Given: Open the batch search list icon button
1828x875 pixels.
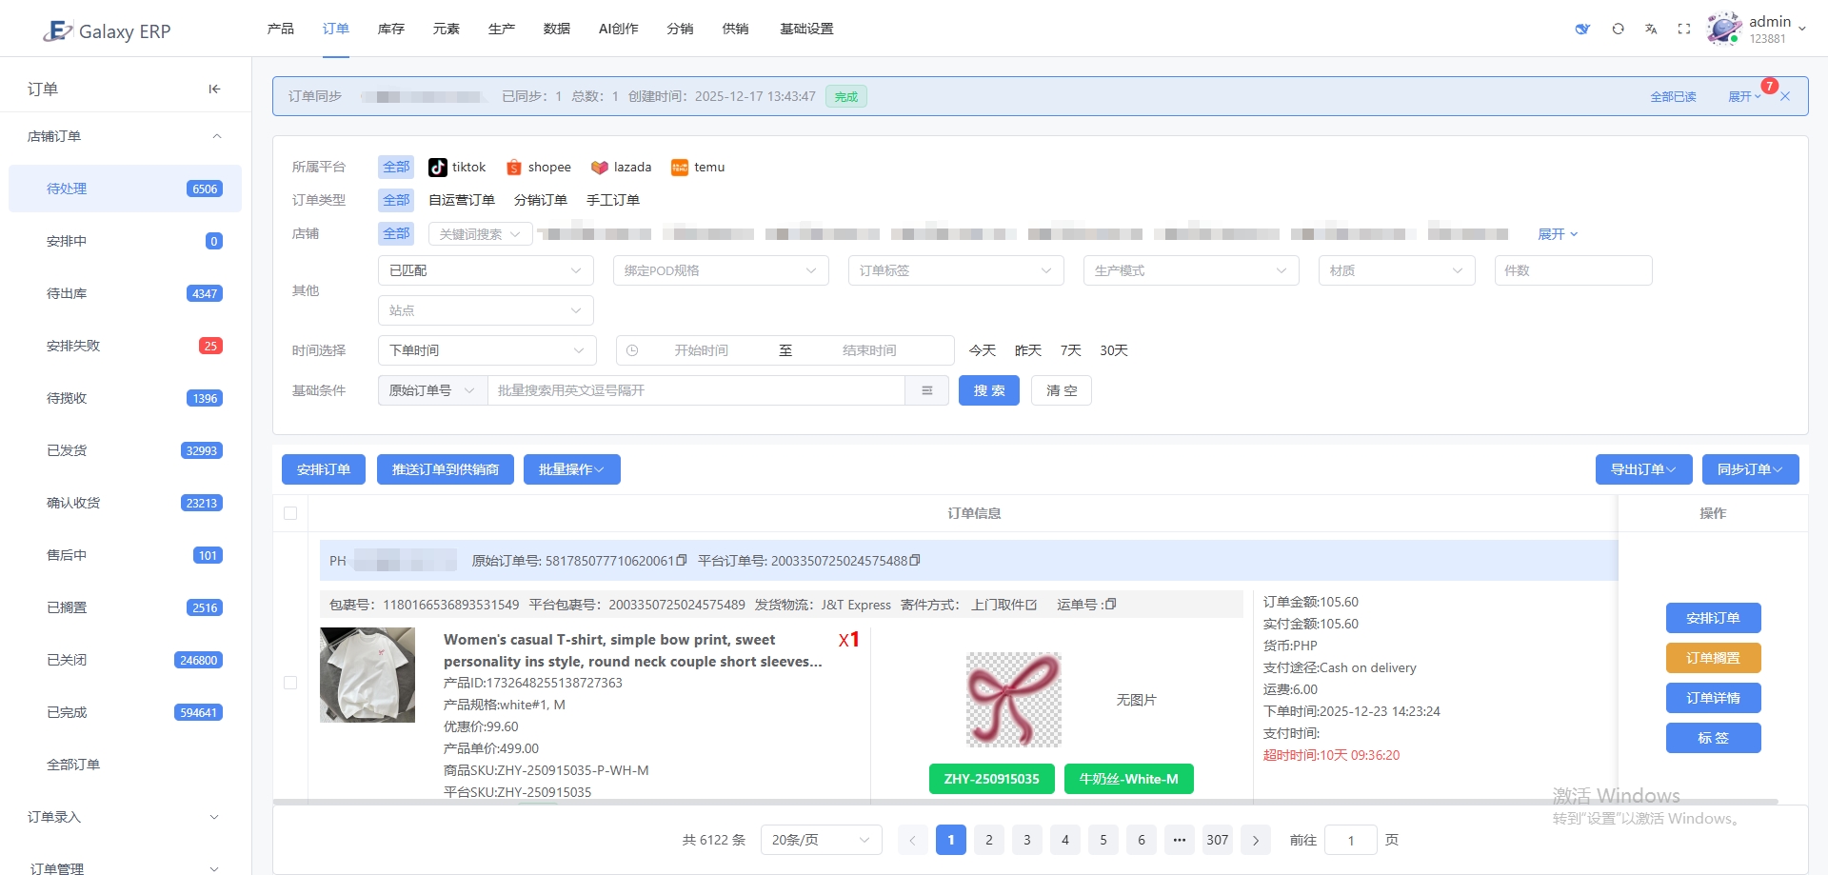Looking at the screenshot, I should 926,390.
